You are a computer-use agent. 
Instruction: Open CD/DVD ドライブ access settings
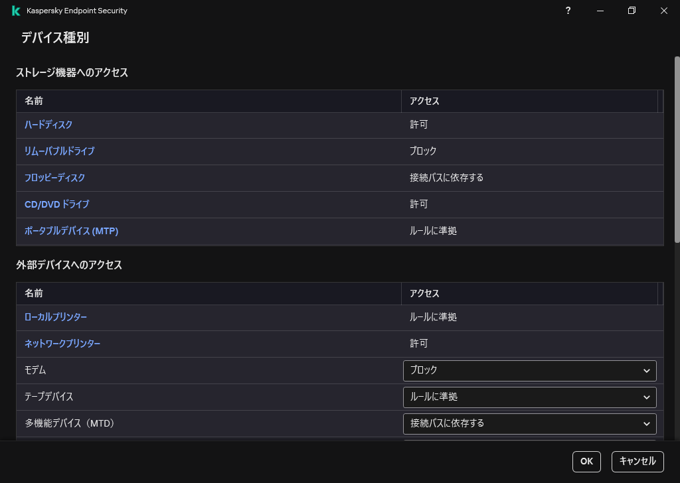tap(56, 204)
